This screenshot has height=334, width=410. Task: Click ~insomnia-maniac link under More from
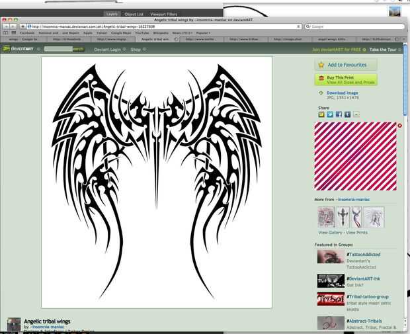[x=353, y=200]
